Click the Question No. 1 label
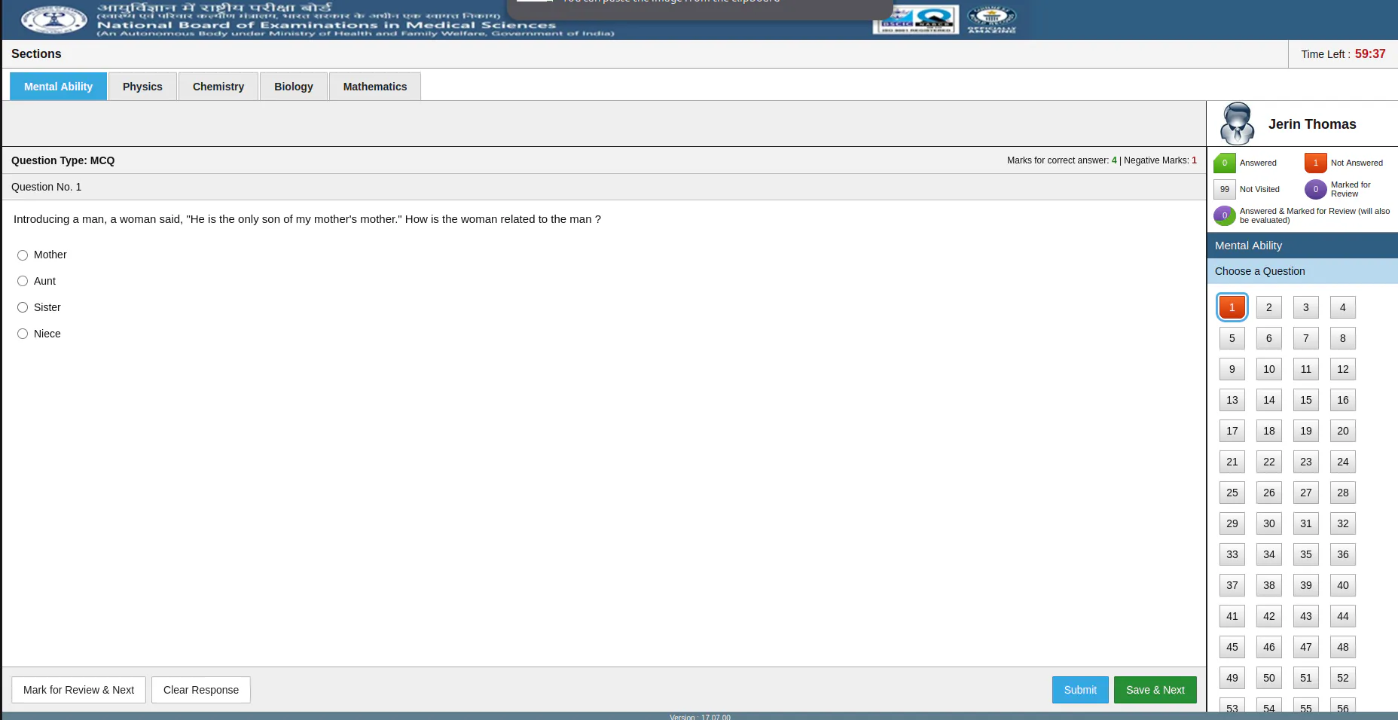Screen dimensions: 1398x720 47,187
